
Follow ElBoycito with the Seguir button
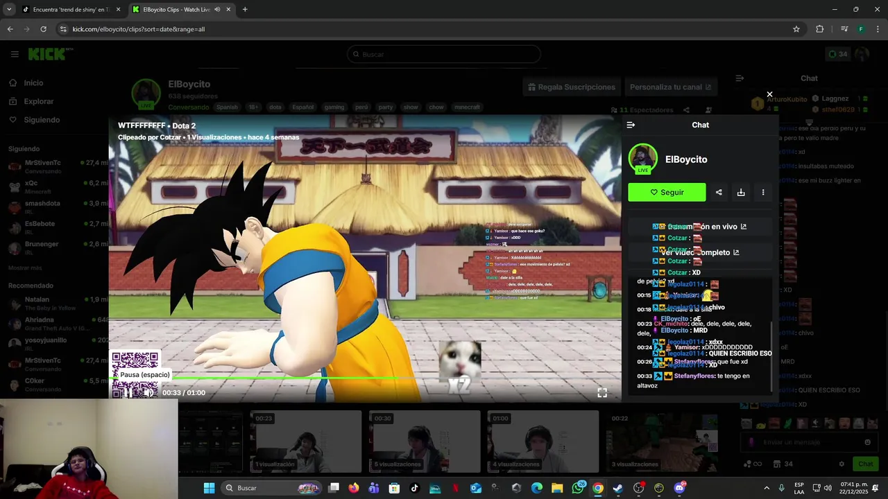coord(667,192)
